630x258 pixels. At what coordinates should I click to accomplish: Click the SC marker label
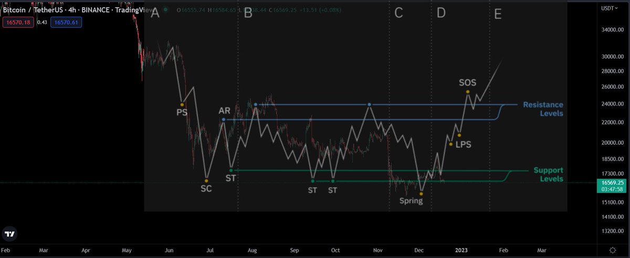tap(206, 188)
